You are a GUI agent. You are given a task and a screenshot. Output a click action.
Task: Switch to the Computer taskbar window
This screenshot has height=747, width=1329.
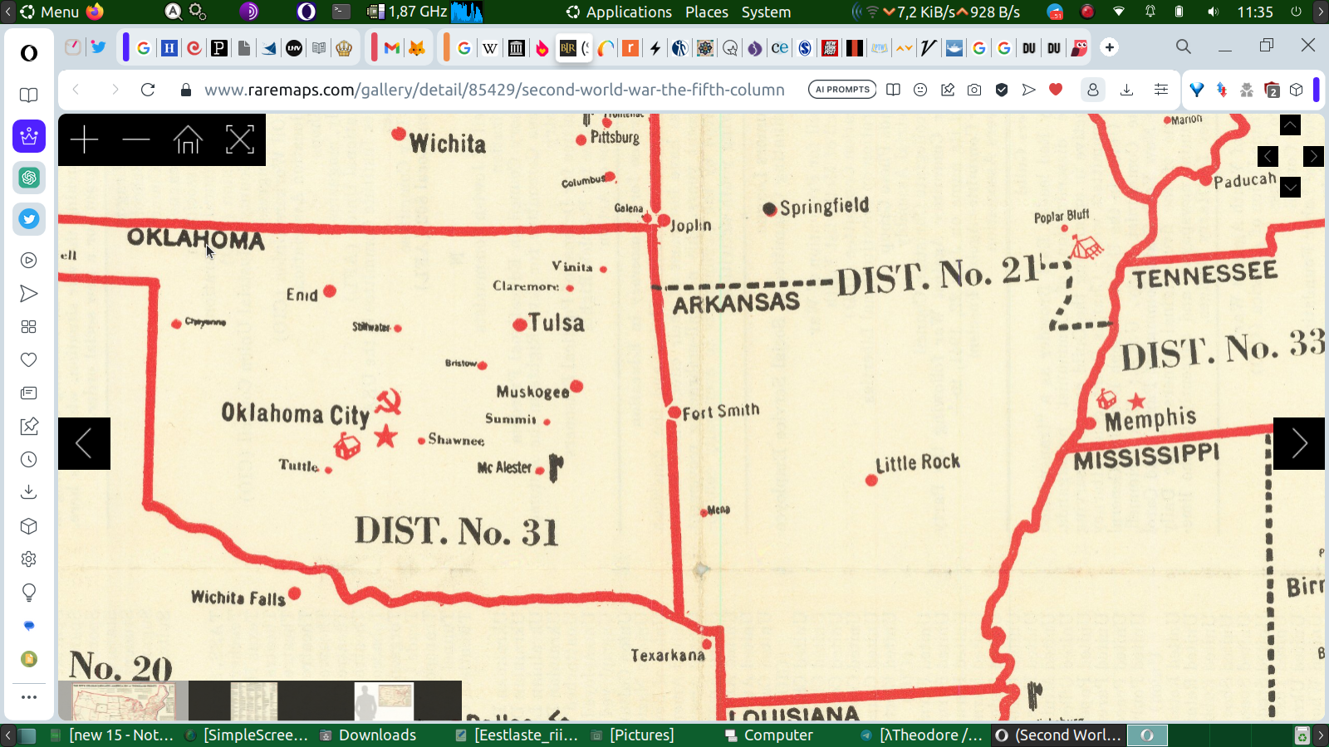click(x=769, y=735)
